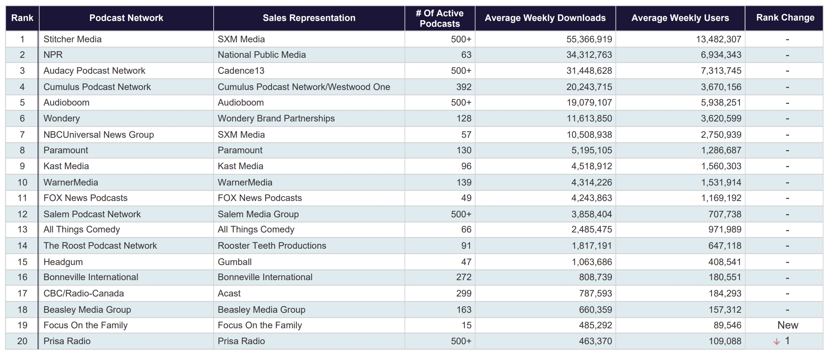Sort by Average Weekly Users header
The height and width of the screenshot is (357, 828).
680,18
